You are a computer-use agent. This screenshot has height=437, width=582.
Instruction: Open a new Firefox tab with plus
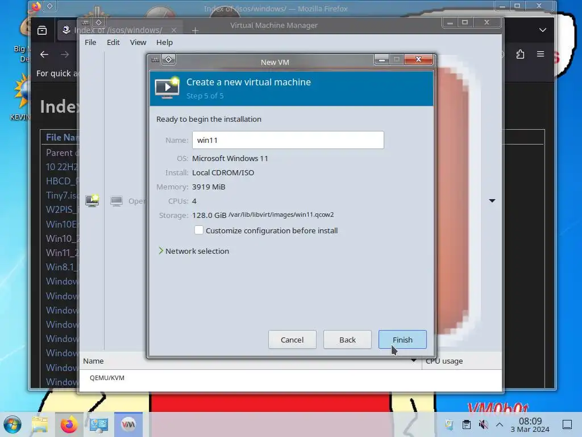click(196, 31)
